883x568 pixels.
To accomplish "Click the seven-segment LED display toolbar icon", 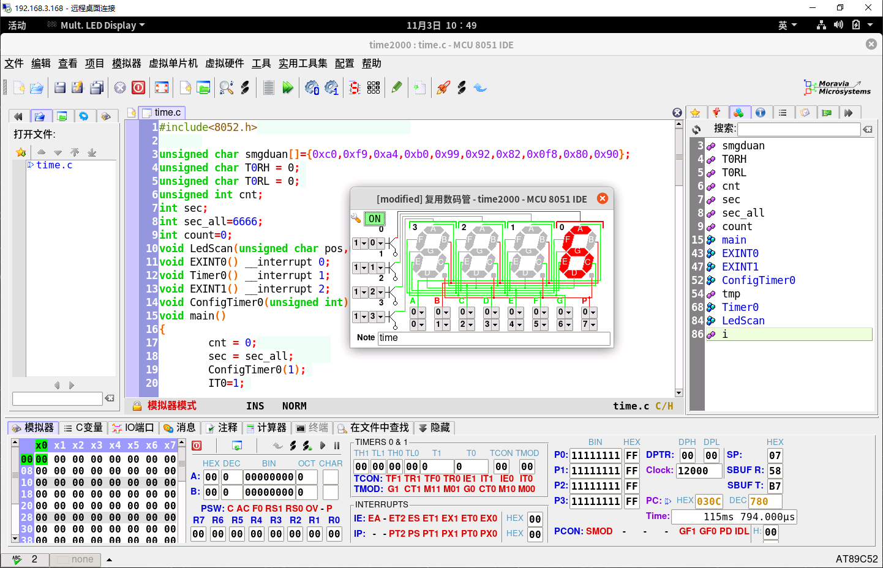I will [355, 88].
